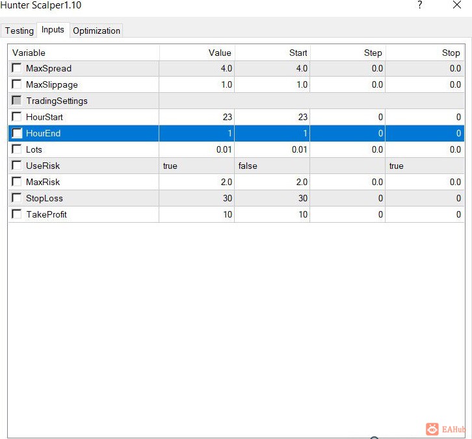
Task: Tick the MaxSlippage checkbox
Action: click(16, 84)
